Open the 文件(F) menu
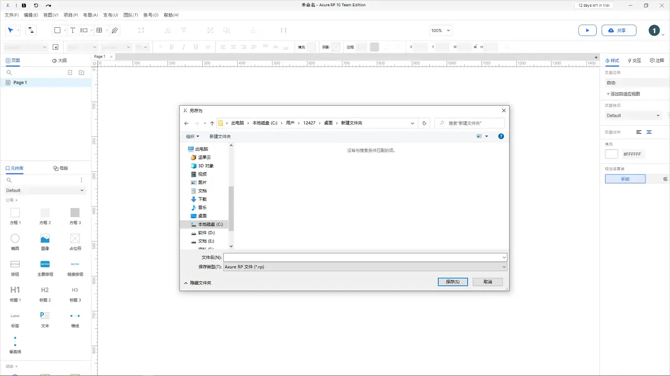Viewport: 670px width, 376px height. coord(12,15)
